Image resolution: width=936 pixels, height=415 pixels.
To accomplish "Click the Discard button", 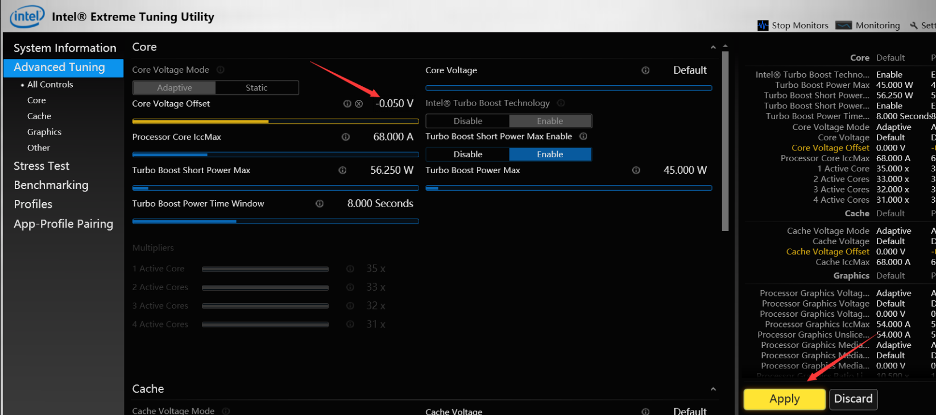I will [852, 399].
